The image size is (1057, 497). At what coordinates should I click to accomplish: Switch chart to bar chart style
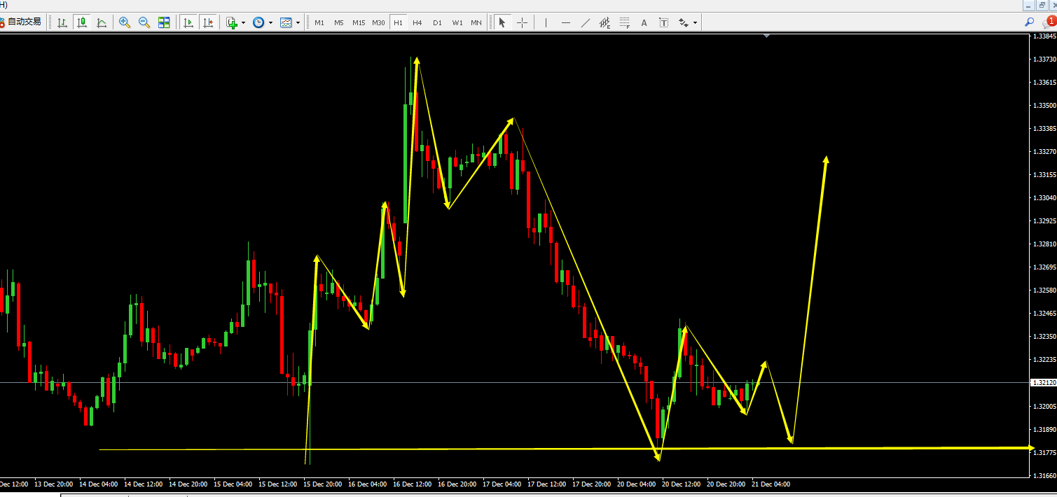pos(62,22)
